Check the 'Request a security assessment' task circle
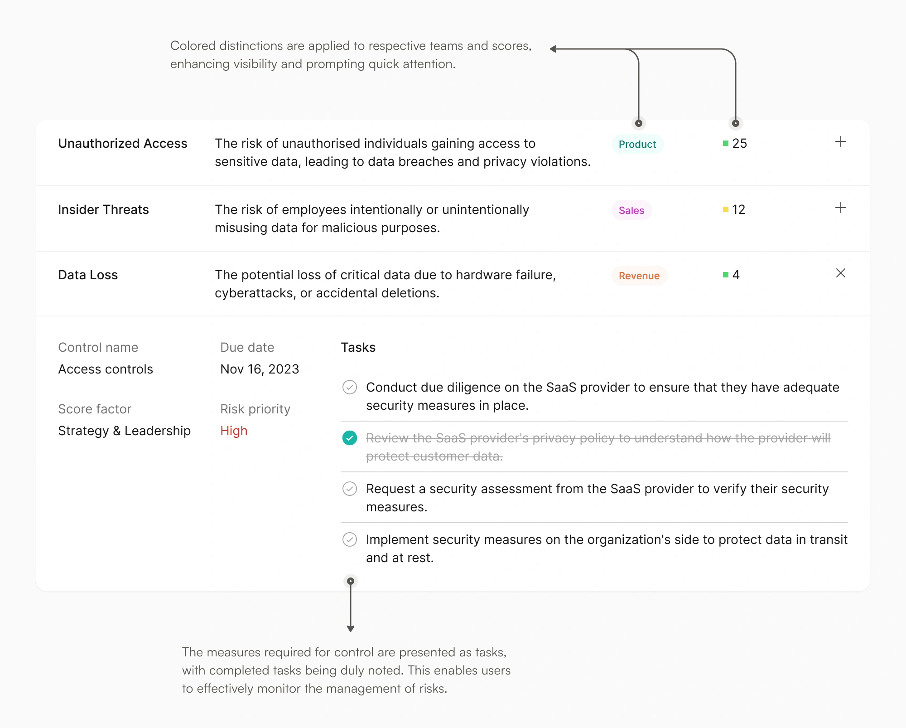Viewport: 906px width, 728px height. [350, 489]
